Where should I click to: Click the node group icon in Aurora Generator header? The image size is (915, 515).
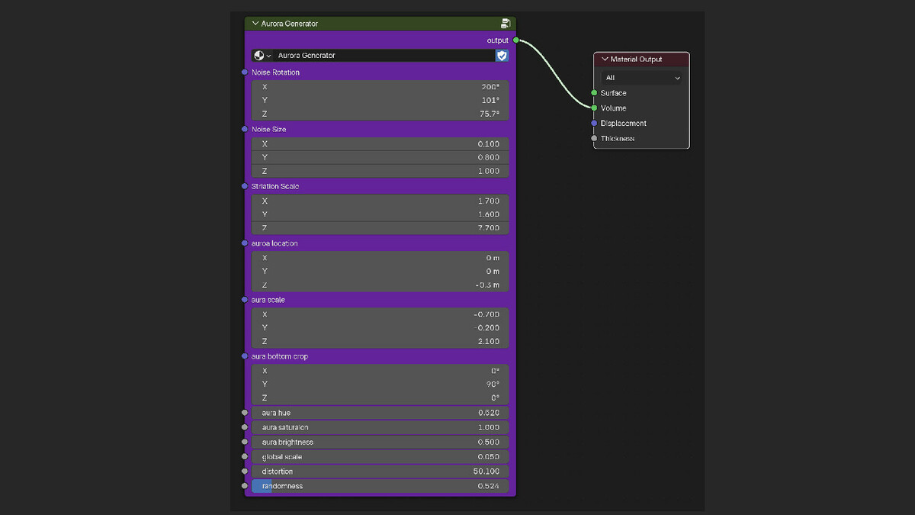pyautogui.click(x=506, y=24)
